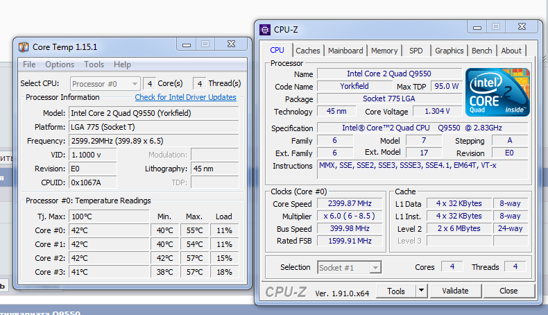Click the CPUID value 0x1067A
Screen dimensions: 548x315
(93, 183)
